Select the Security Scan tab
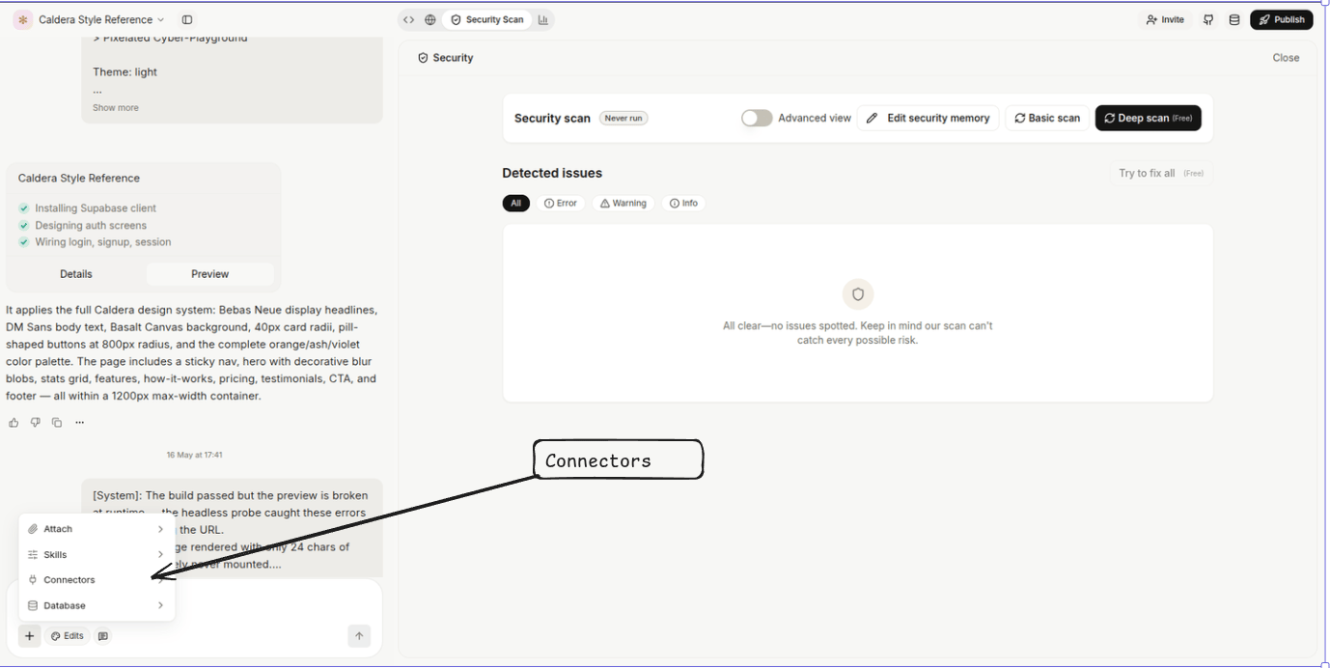 click(x=487, y=19)
